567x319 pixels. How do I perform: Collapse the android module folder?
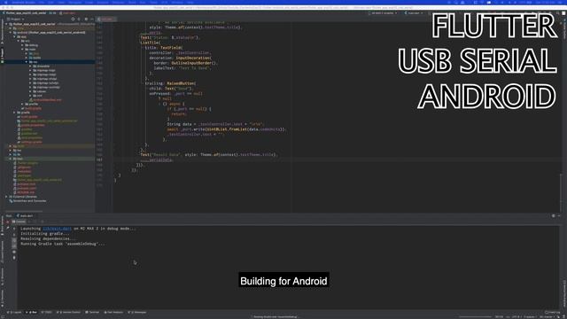click(11, 32)
